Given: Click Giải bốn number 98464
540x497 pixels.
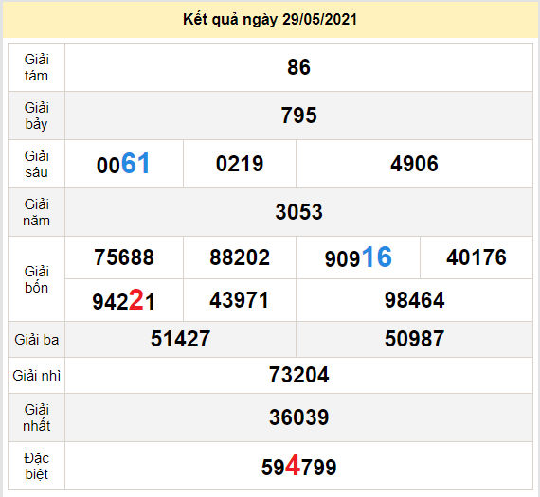Looking at the screenshot, I should coord(414,300).
